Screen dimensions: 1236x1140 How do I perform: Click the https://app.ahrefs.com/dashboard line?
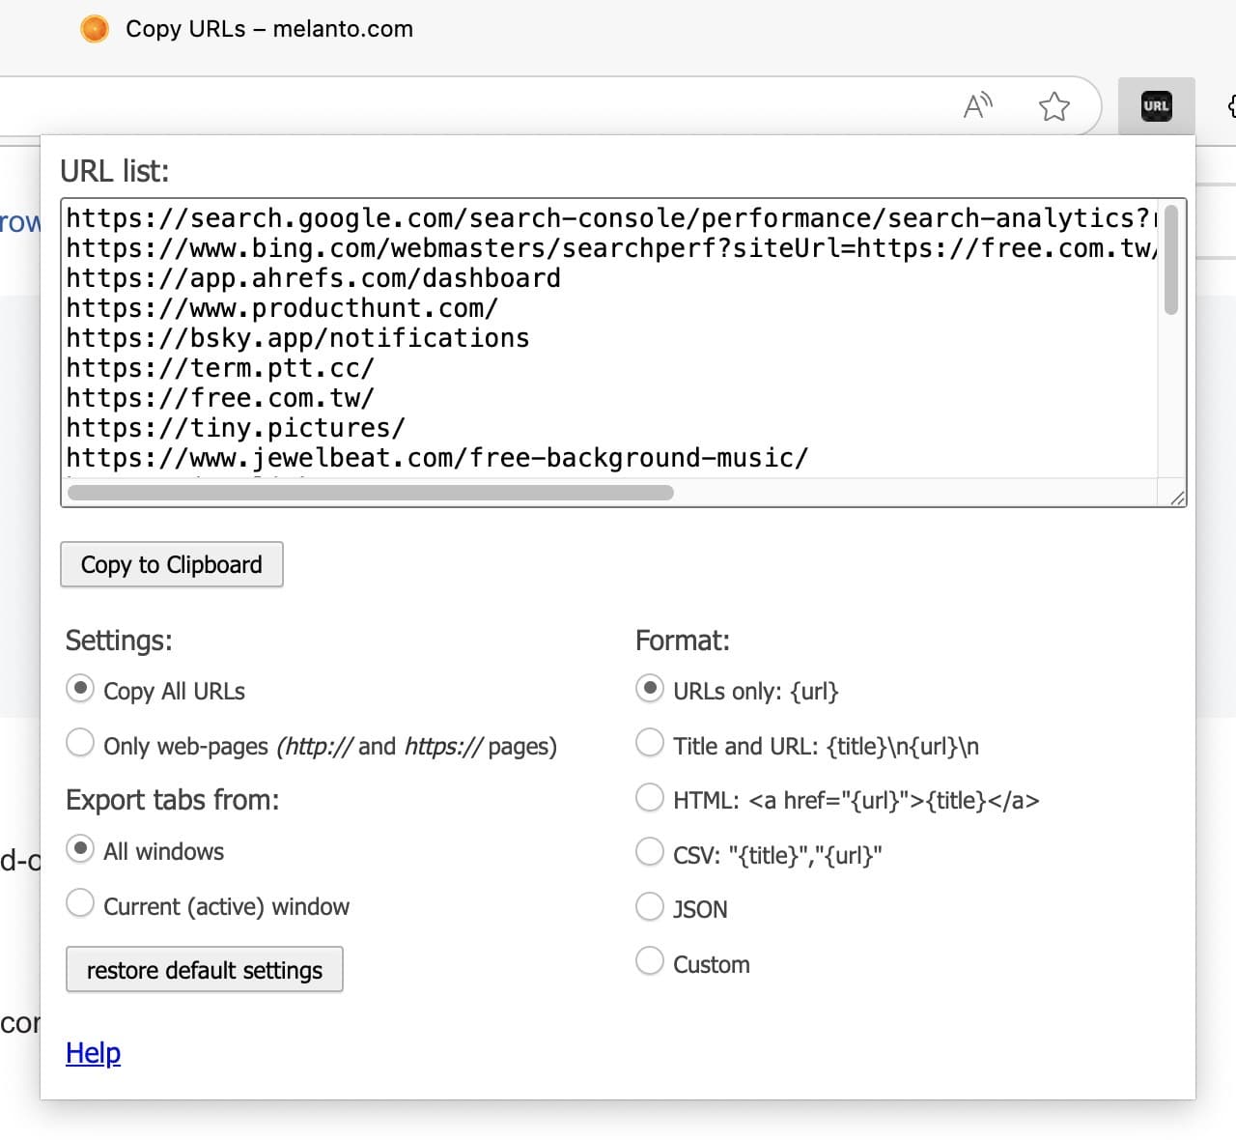(313, 278)
